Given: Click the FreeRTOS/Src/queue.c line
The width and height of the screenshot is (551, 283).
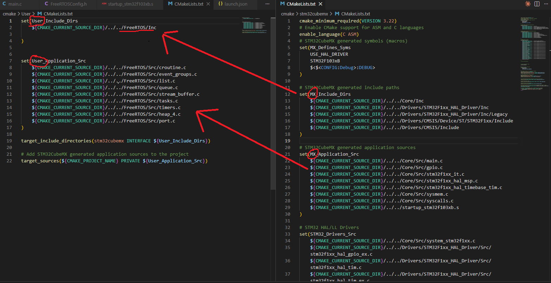Looking at the screenshot, I should (x=105, y=88).
